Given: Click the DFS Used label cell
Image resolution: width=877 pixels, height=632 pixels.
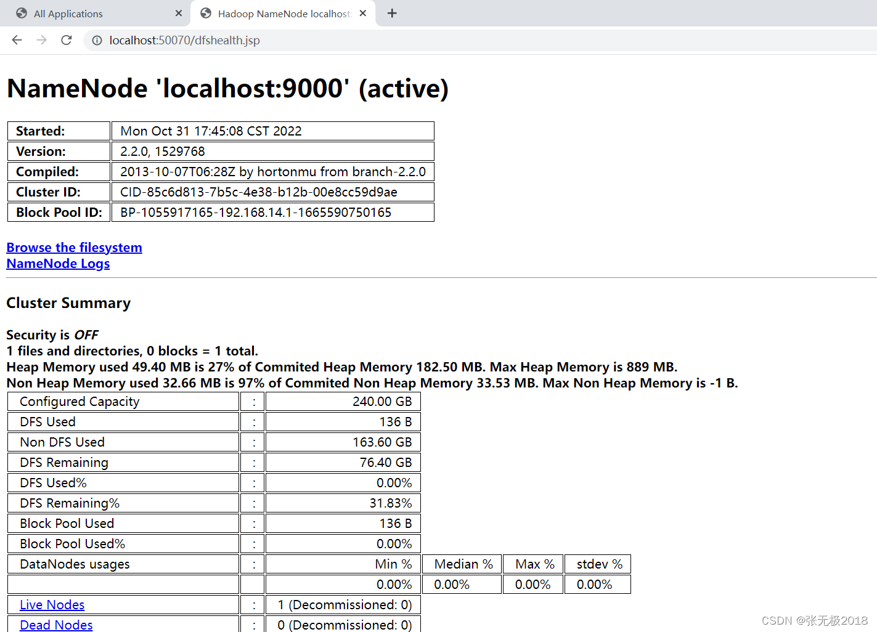Looking at the screenshot, I should click(123, 422).
